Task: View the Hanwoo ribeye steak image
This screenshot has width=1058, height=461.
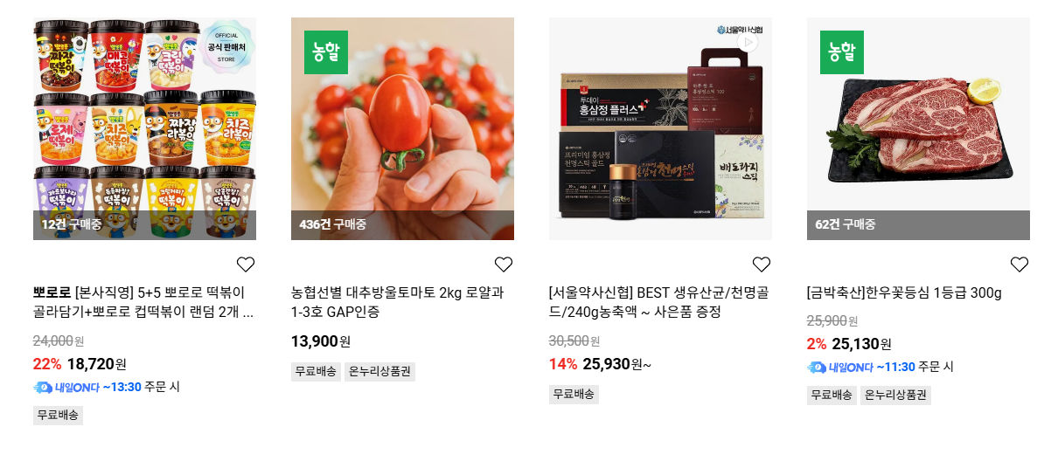Action: coord(918,128)
